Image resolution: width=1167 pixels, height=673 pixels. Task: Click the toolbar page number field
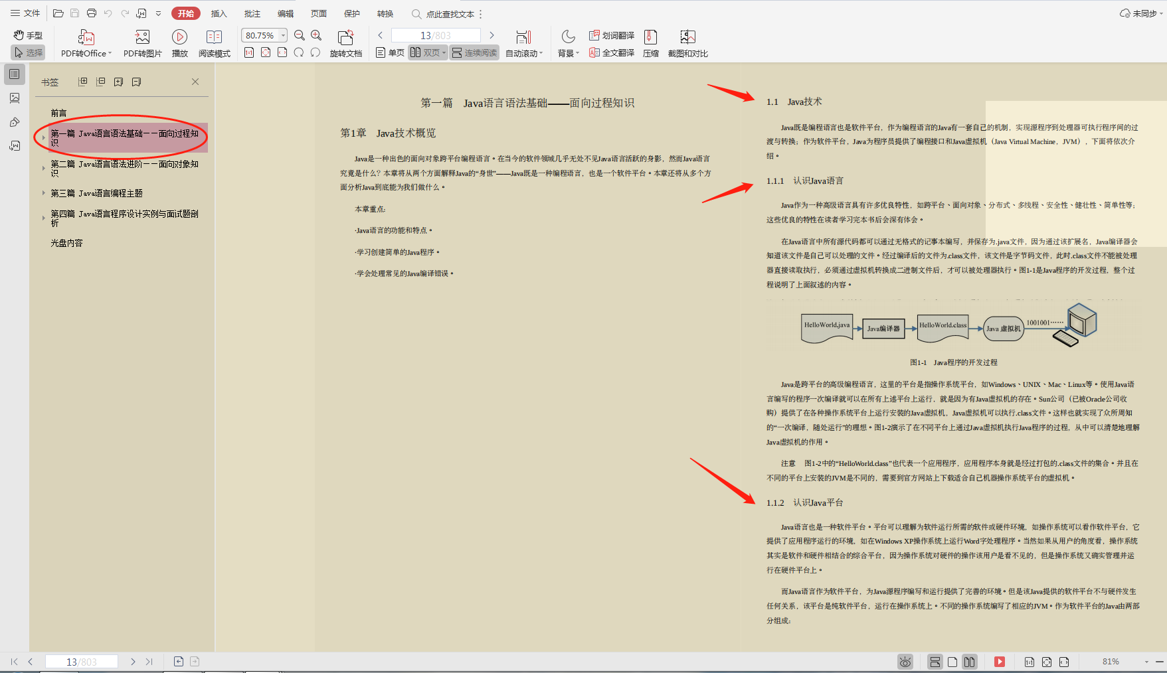tap(436, 35)
